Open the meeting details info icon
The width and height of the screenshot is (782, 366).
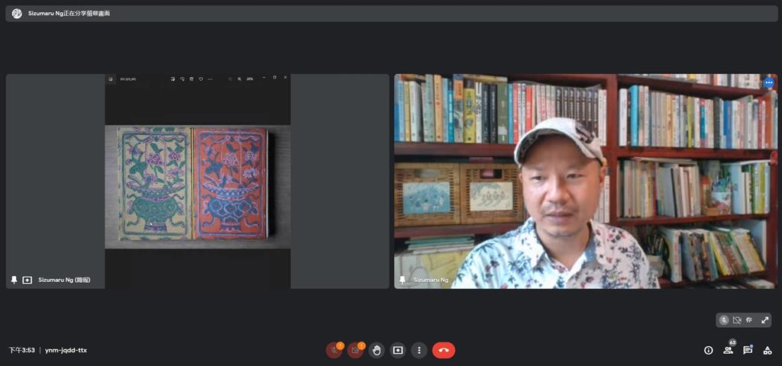tap(708, 350)
